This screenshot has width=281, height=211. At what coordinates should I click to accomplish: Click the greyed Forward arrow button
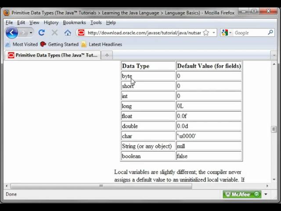[x=23, y=33]
